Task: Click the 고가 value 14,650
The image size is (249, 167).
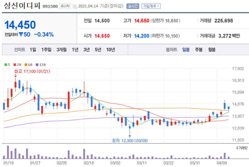Action: pos(142,21)
